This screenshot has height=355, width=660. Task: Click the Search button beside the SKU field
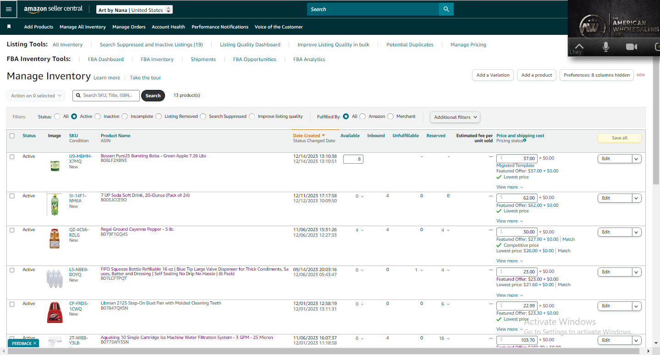pyautogui.click(x=153, y=95)
